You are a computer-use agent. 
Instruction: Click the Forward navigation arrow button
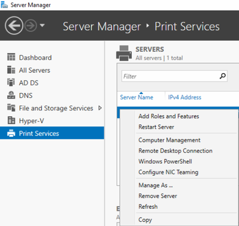[x=31, y=26]
